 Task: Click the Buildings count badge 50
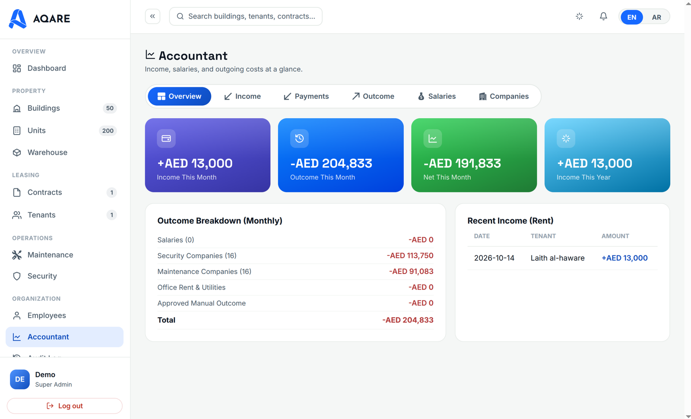point(110,108)
